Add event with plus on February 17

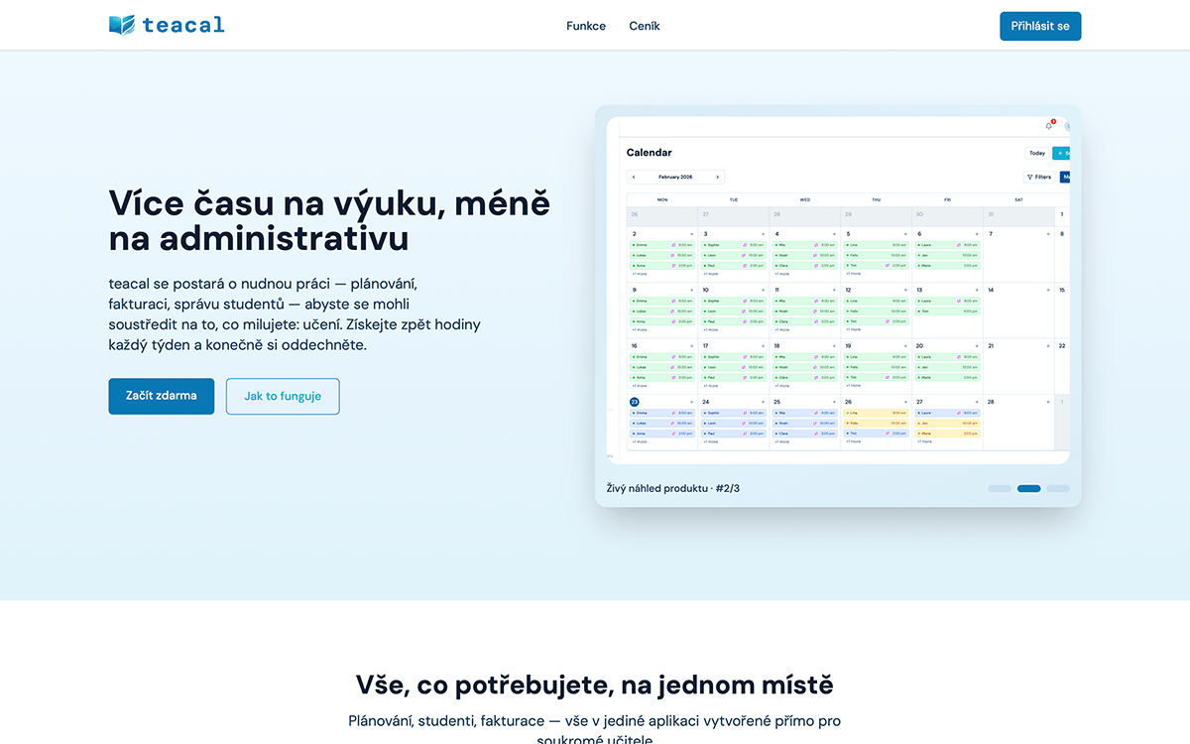pos(764,346)
